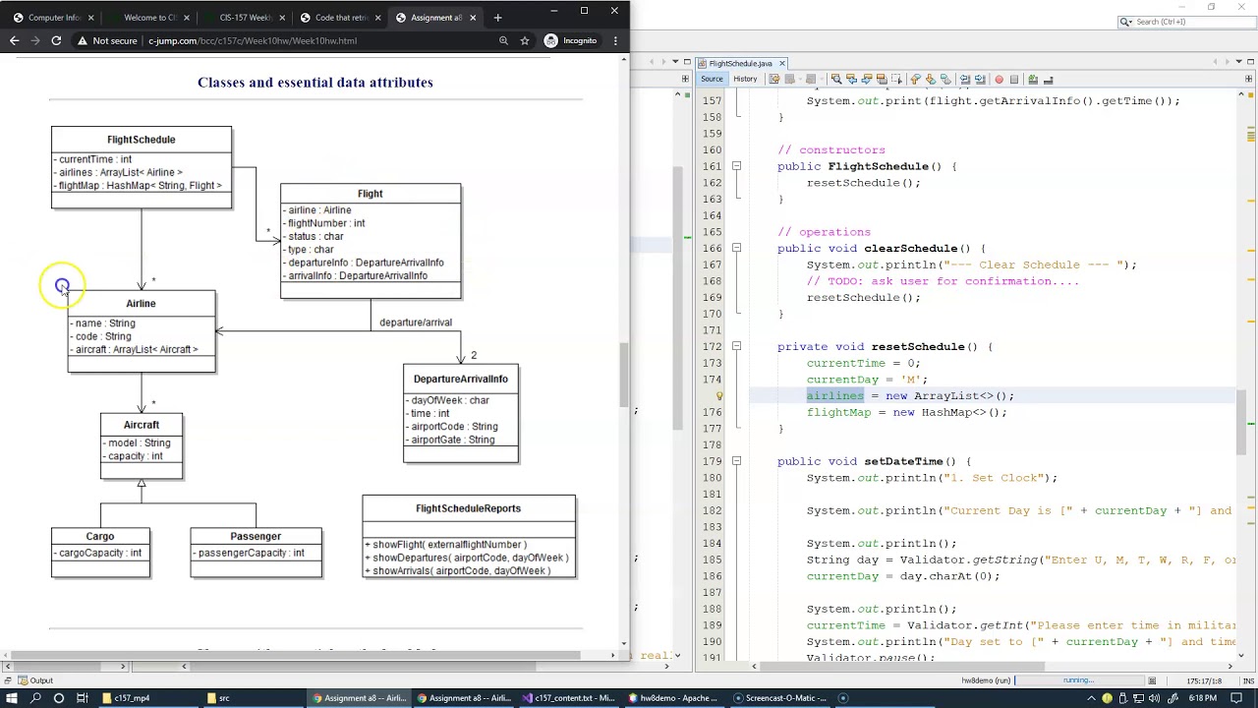Click Shift Line Left icon
Viewport: 1258px width, 708px height.
(965, 79)
